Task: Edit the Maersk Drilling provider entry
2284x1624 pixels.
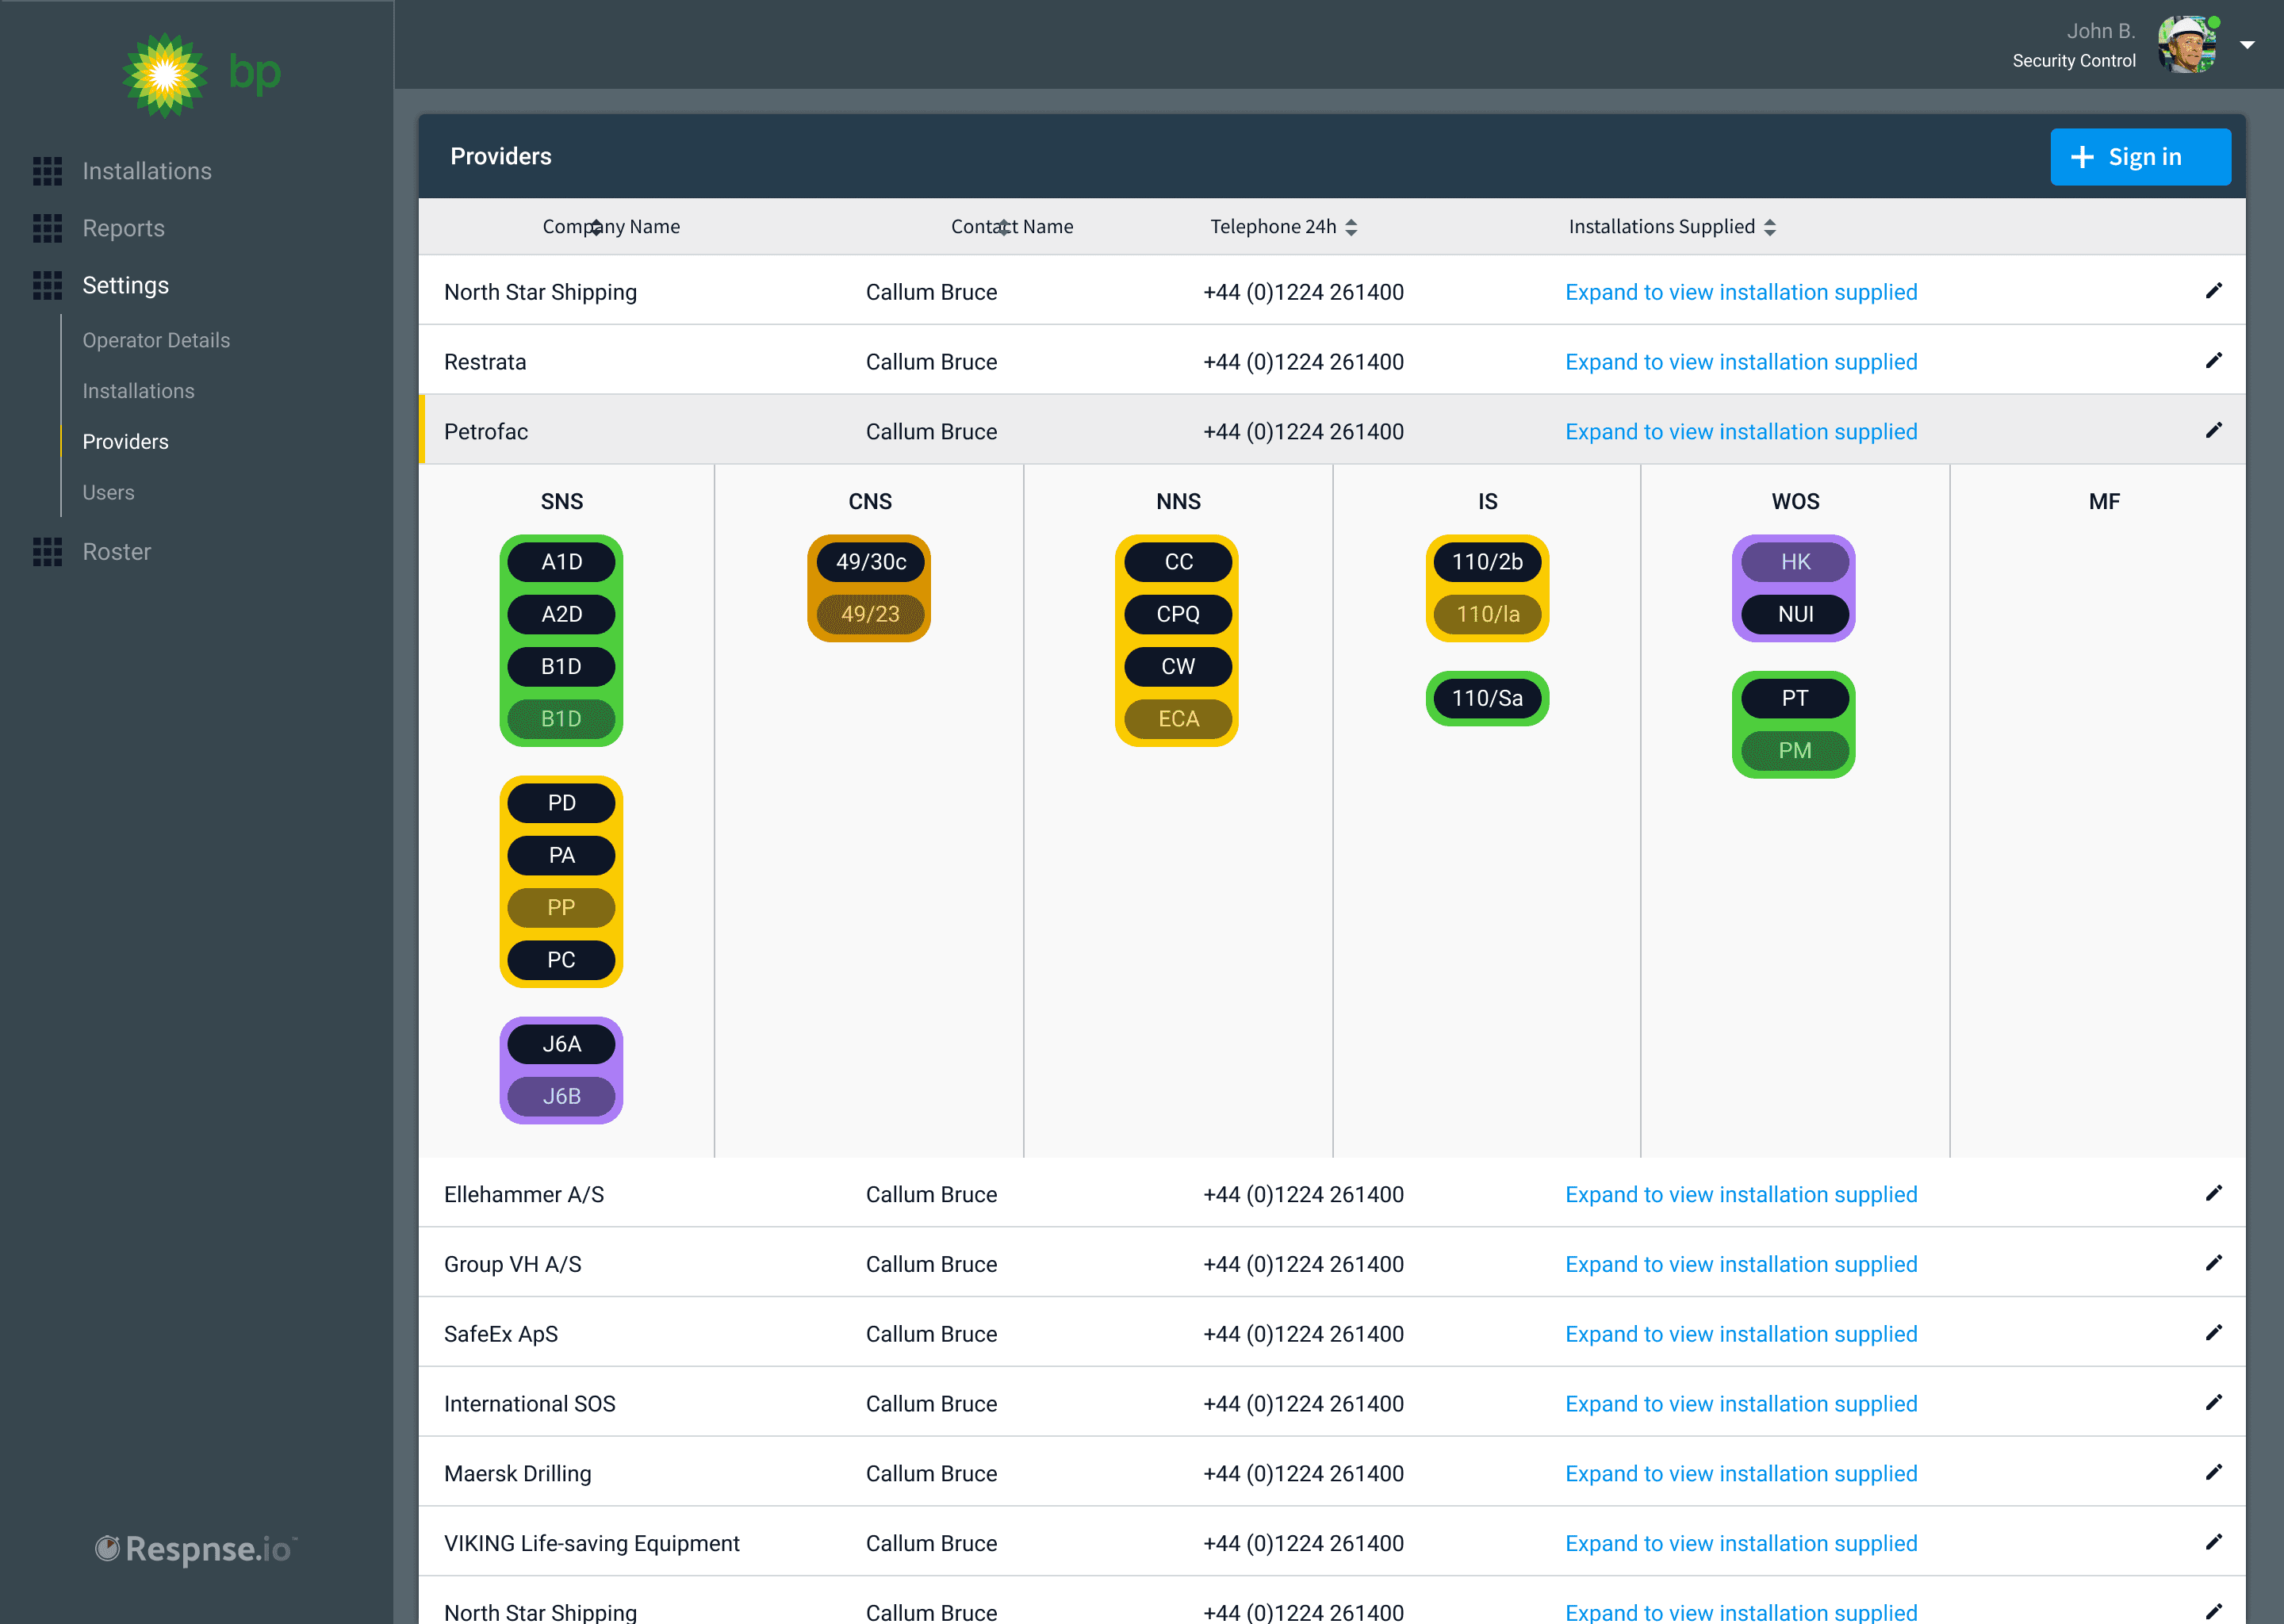Action: pyautogui.click(x=2213, y=1473)
